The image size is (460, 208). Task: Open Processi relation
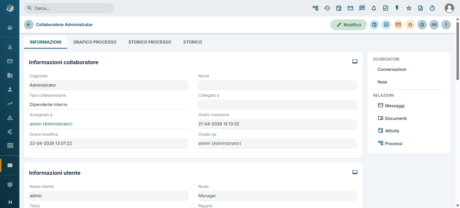tap(390, 143)
